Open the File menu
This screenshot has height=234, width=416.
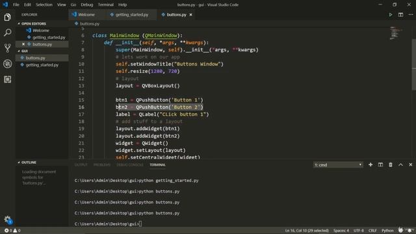(16, 5)
